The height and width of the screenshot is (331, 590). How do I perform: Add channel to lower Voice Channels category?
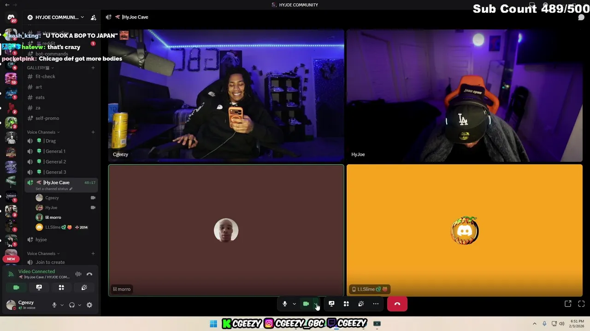(x=93, y=253)
